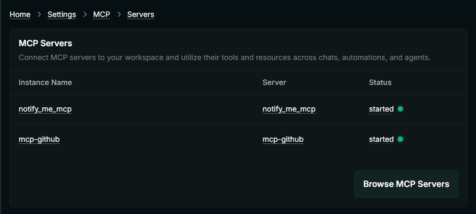Click the MCP Servers panel heading
Viewport: 476px width, 214px height.
(x=45, y=43)
